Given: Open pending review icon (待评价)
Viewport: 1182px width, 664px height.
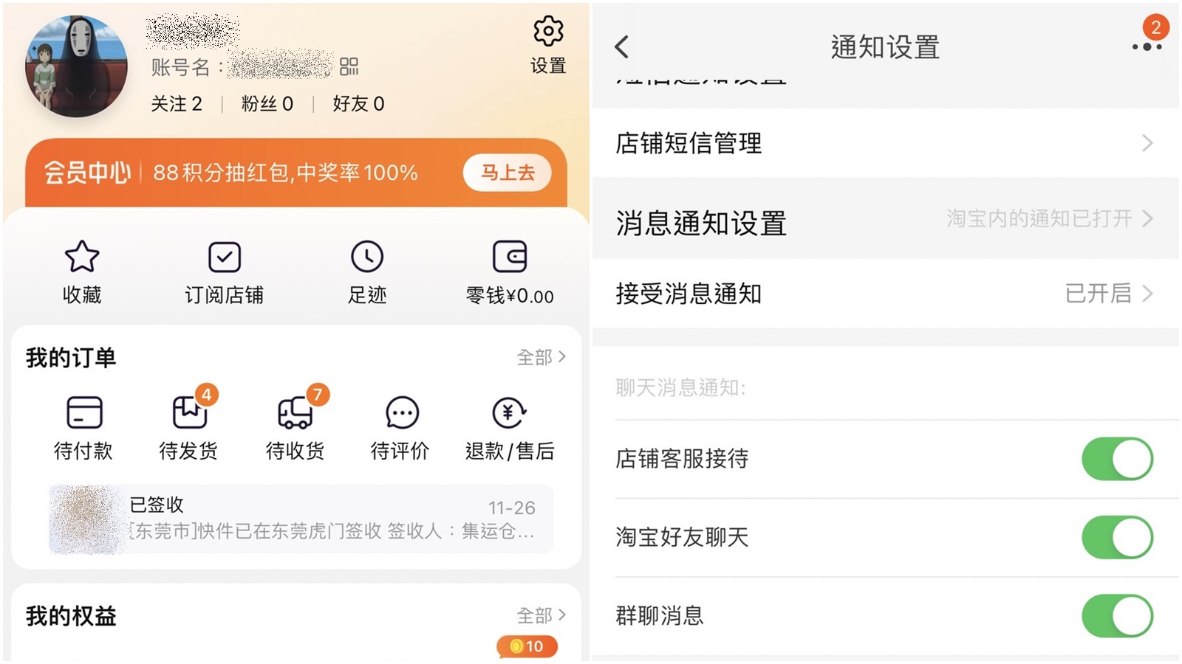Looking at the screenshot, I should click(402, 412).
